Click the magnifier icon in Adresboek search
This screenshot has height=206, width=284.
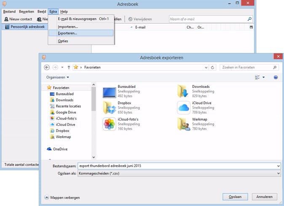(x=249, y=19)
